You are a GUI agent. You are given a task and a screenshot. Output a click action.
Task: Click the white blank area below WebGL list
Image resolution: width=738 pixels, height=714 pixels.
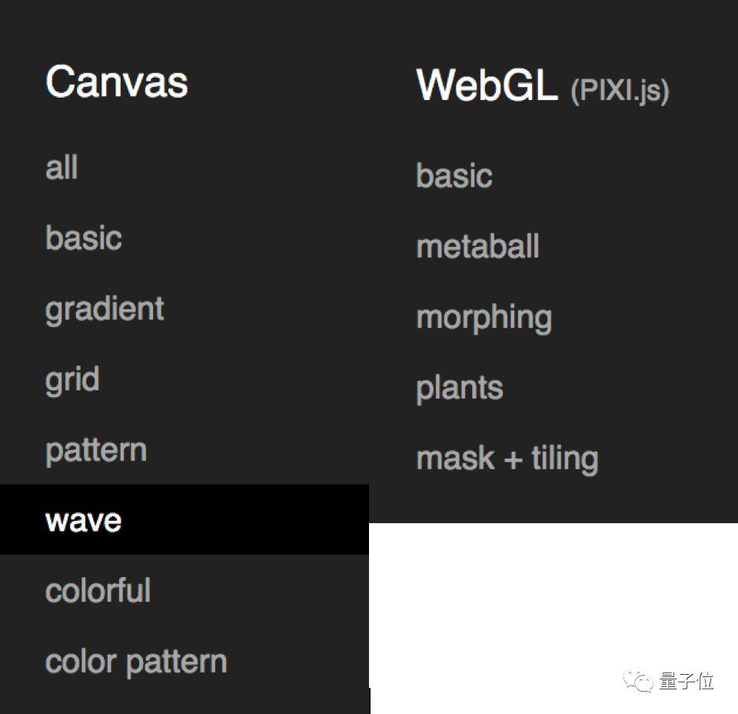pos(538,600)
